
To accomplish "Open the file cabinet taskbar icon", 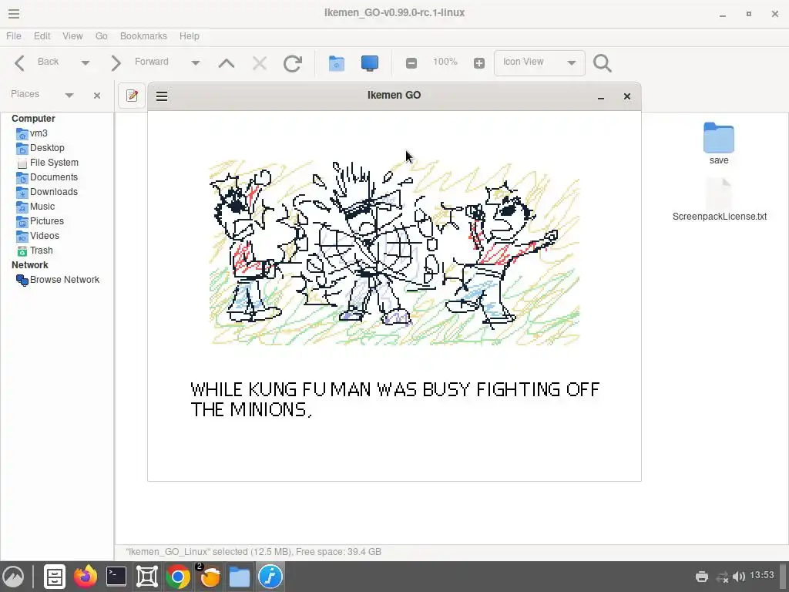I will tap(55, 577).
